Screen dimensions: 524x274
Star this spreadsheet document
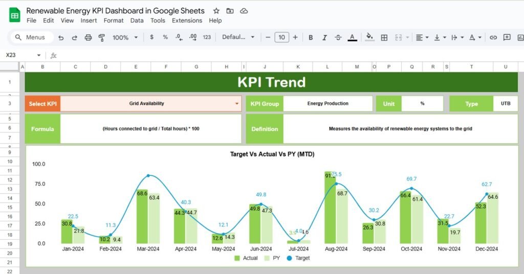pyautogui.click(x=216, y=11)
